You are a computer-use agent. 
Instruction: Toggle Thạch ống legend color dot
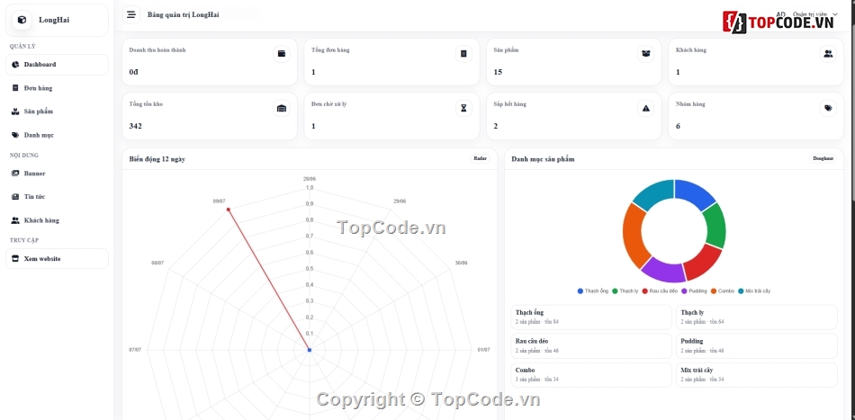tap(580, 290)
